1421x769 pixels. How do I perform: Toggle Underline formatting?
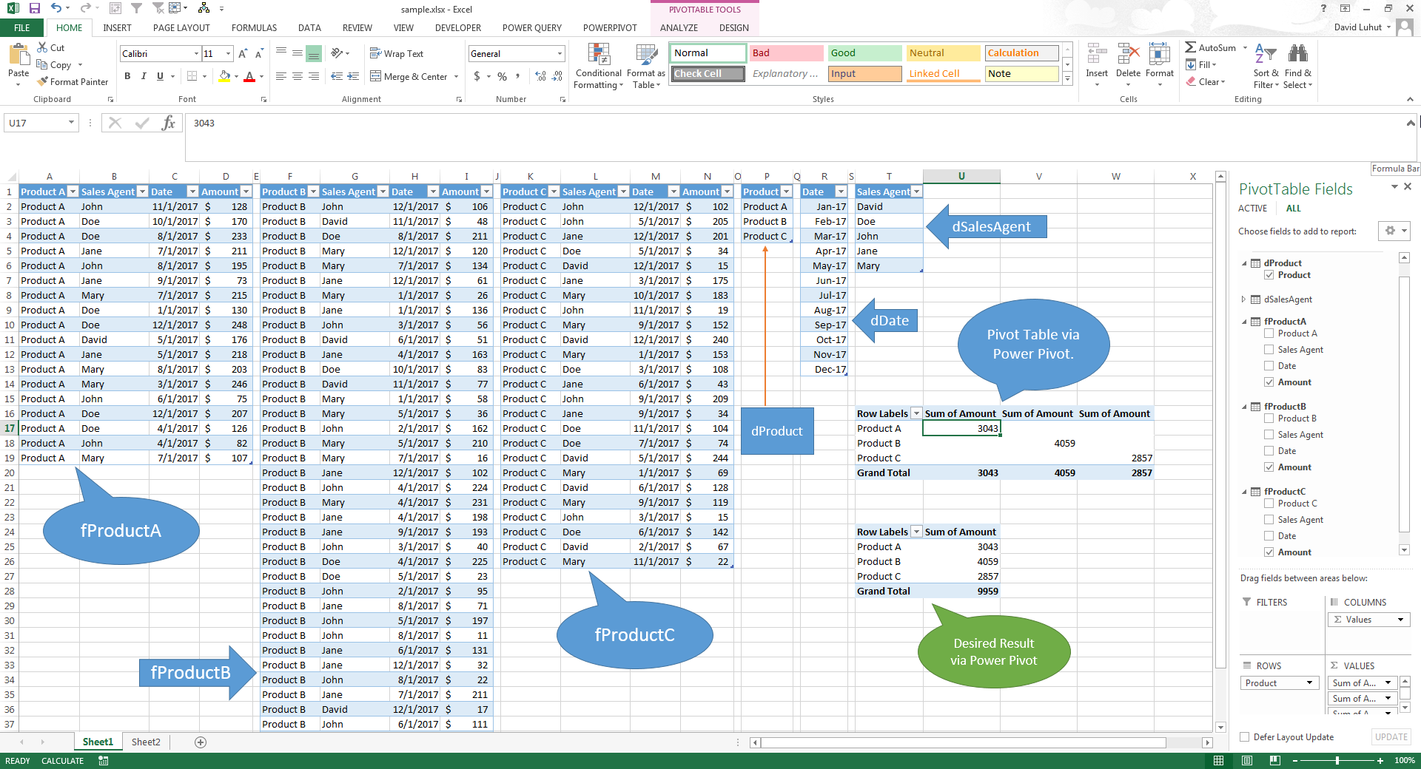pyautogui.click(x=160, y=76)
